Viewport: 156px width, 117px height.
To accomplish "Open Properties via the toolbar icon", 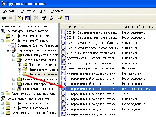I will point(43,18).
